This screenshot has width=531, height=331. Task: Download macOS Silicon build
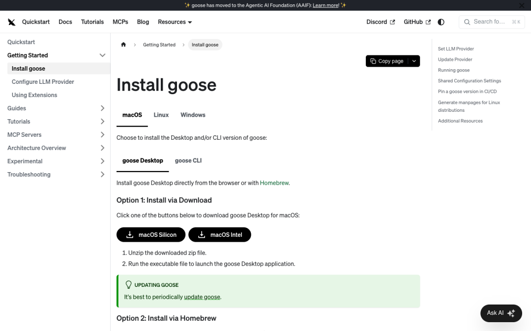[x=151, y=235]
